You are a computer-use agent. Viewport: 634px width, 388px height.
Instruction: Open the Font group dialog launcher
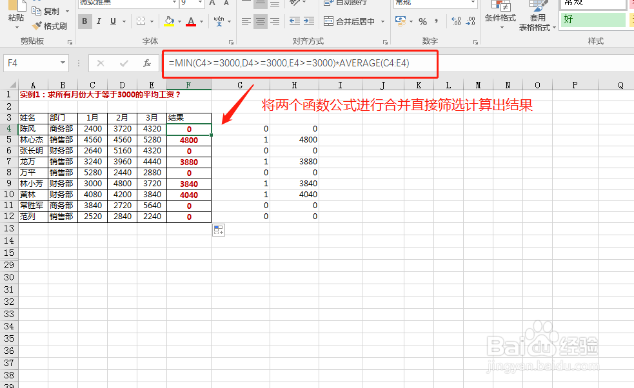[x=232, y=42]
